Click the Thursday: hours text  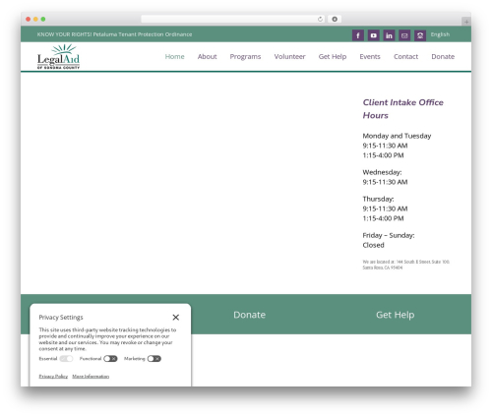click(385, 208)
